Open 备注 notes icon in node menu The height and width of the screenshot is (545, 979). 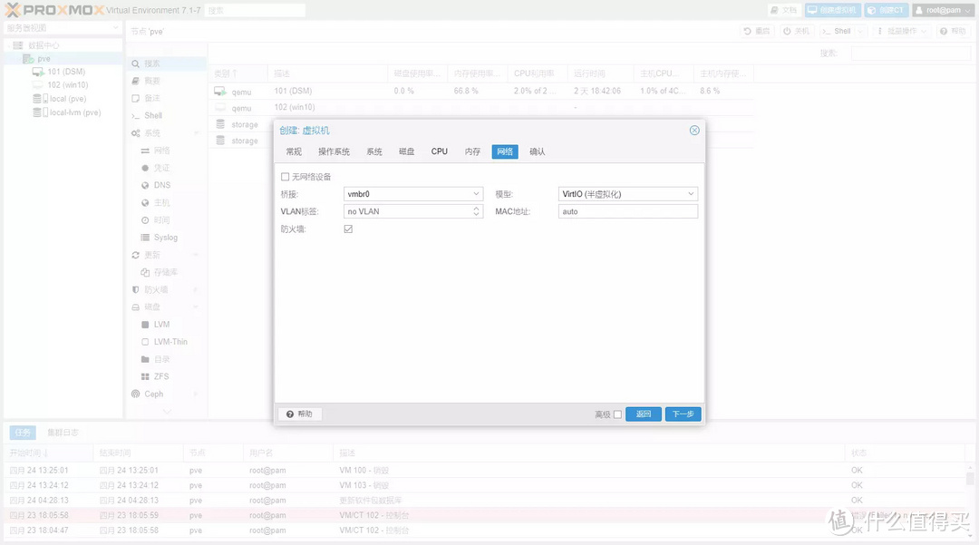coord(135,99)
